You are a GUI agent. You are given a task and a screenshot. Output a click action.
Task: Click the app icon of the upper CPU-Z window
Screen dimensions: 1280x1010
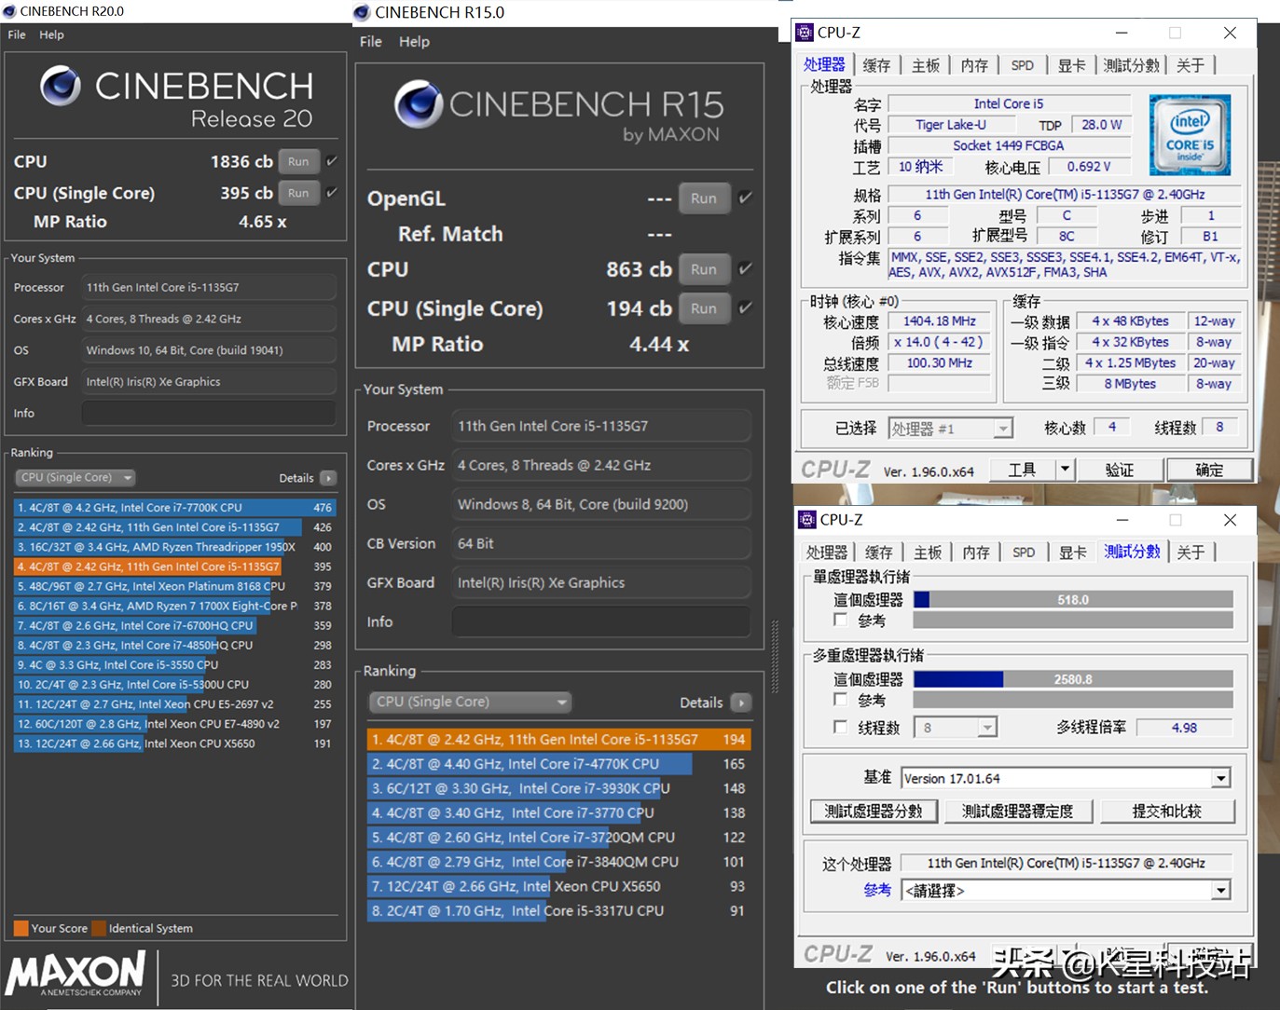pos(804,33)
